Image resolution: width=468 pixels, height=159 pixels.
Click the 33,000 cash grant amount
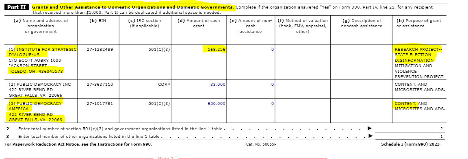(x=218, y=84)
